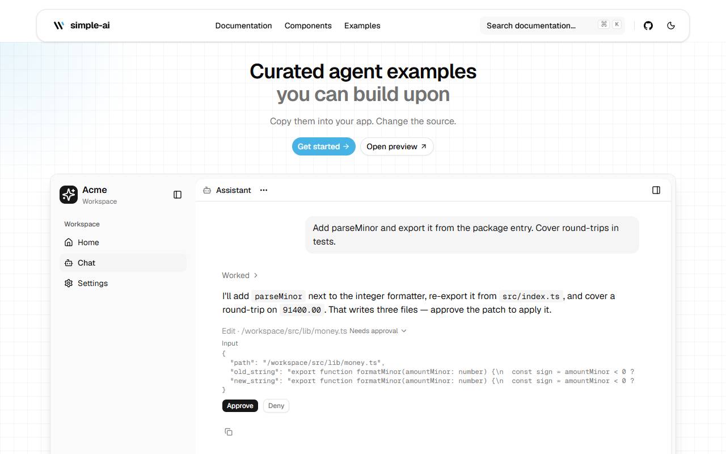Collapse the left sidebar panel icon
Screen dimensions: 726x454
[x=178, y=195]
